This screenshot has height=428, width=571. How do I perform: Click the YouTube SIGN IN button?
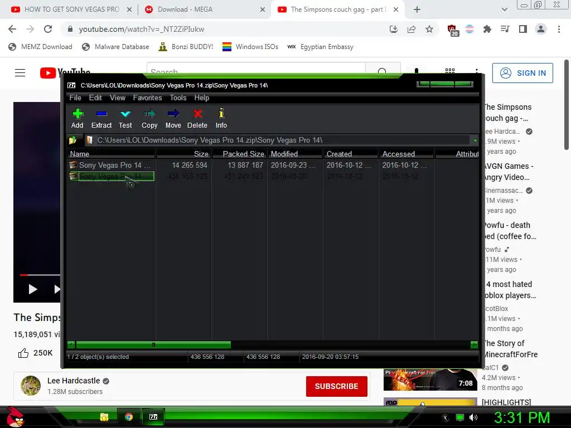522,73
